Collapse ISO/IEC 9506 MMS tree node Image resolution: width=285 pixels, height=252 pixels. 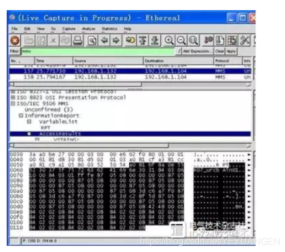(13, 103)
